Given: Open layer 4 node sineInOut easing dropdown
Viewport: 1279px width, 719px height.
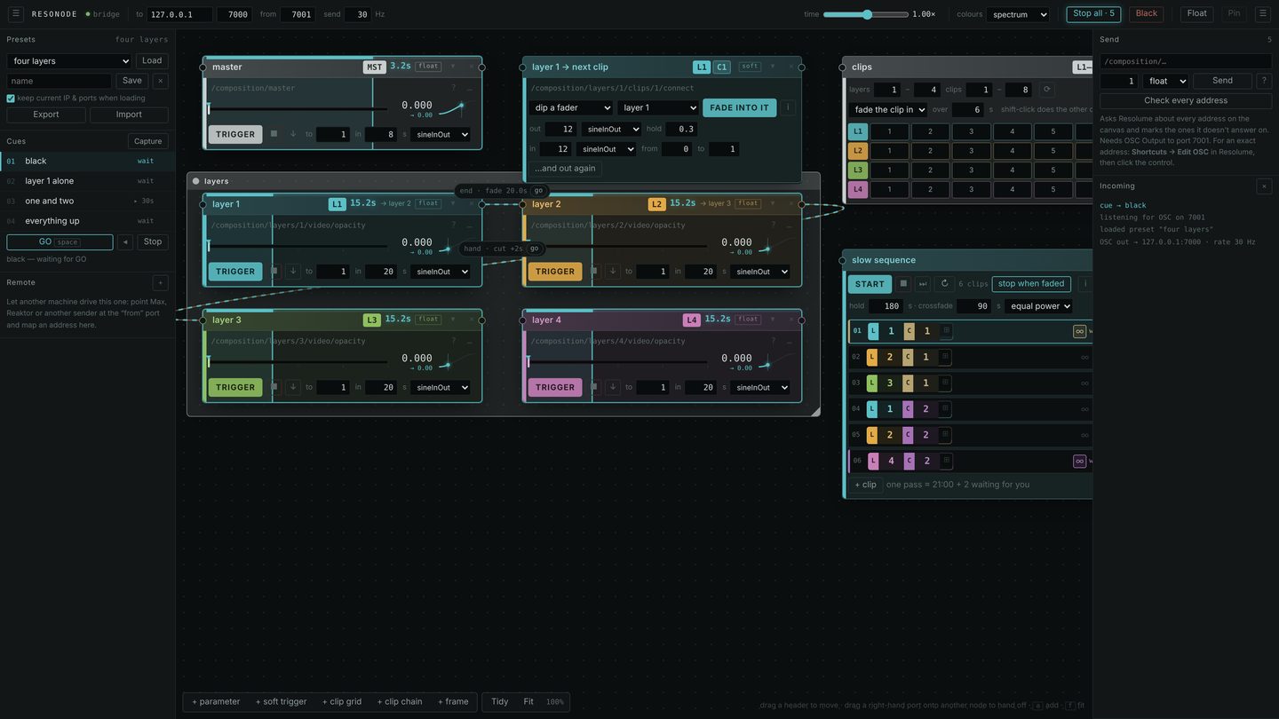Looking at the screenshot, I should [760, 388].
